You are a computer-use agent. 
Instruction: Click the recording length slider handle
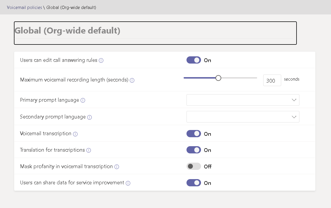218,78
